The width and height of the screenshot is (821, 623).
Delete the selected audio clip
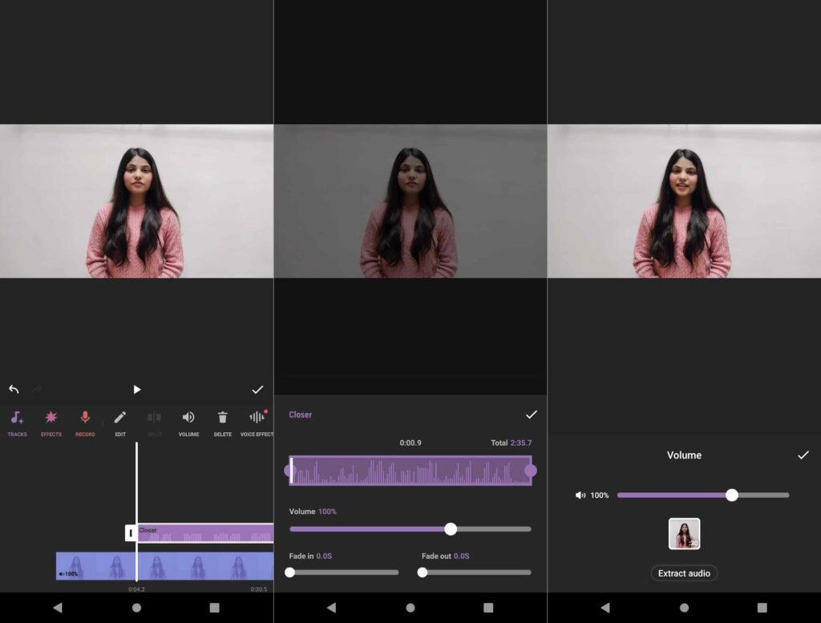[x=223, y=423]
